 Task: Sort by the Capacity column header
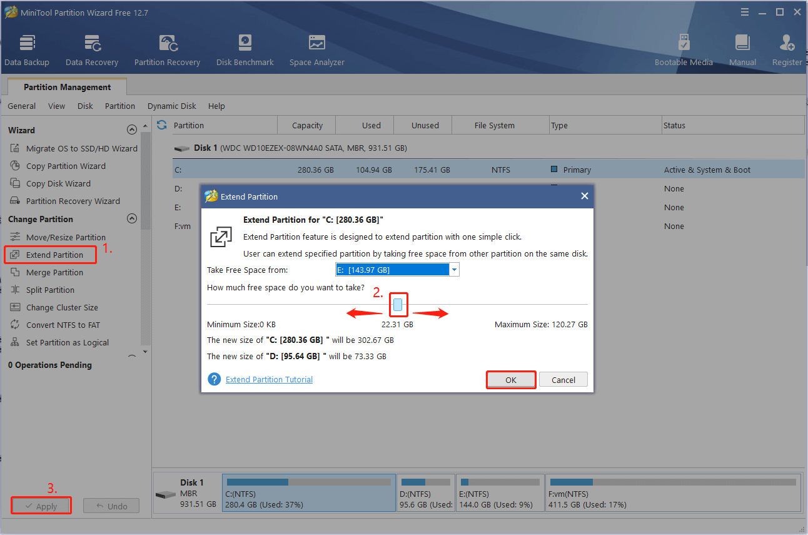[307, 125]
